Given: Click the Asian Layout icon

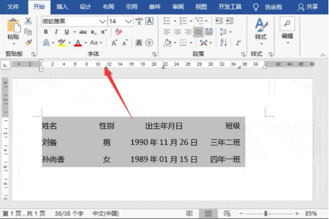Looking at the screenshot, I should click(203, 43).
